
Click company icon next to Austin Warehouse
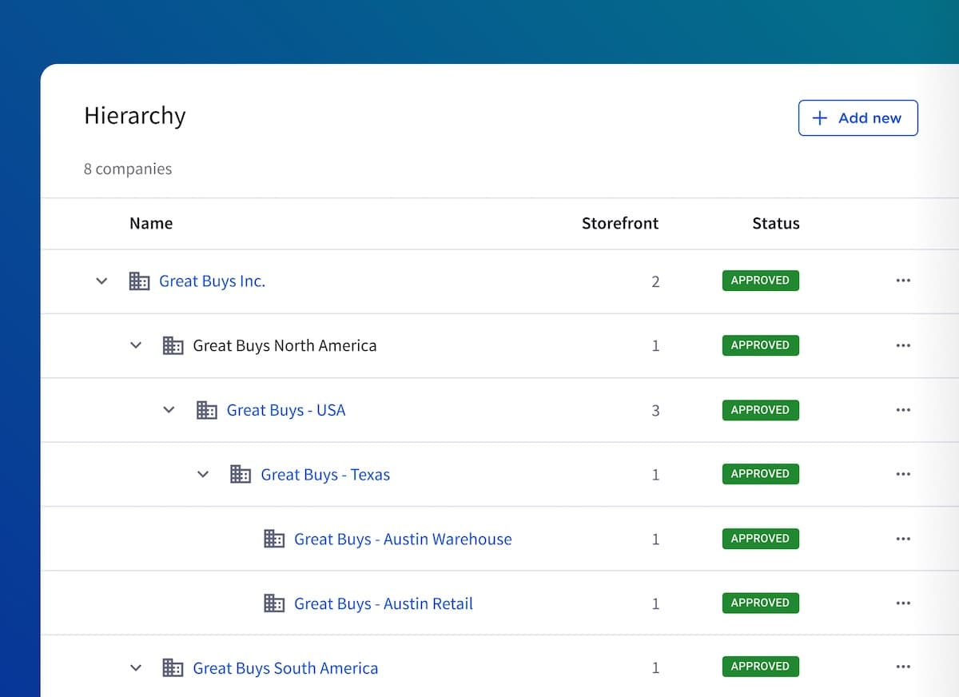[x=274, y=539]
